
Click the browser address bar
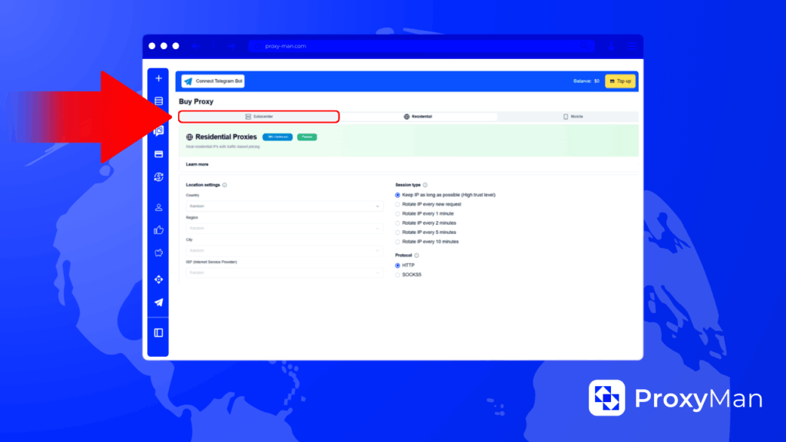[x=421, y=46]
